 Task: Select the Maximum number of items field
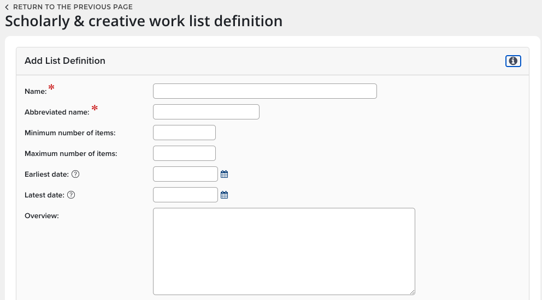click(x=184, y=153)
